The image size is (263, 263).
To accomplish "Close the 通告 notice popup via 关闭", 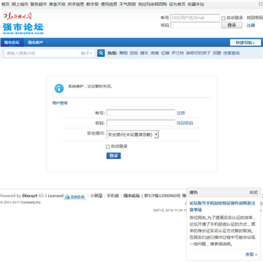I will coord(253,193).
